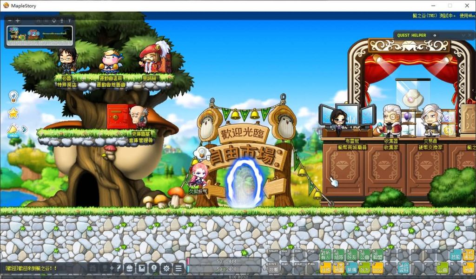The height and width of the screenshot is (279, 476).
Task: Click the bell NEW event icon
Action: click(13, 130)
